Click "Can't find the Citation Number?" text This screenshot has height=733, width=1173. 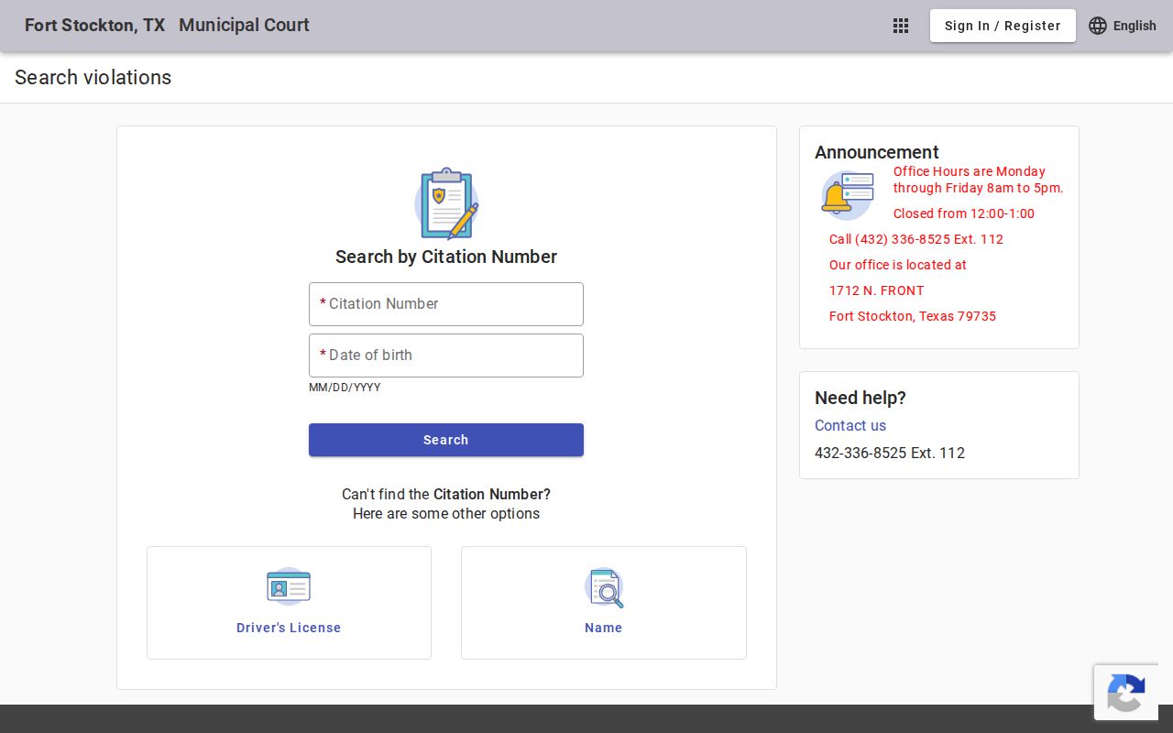tap(446, 494)
